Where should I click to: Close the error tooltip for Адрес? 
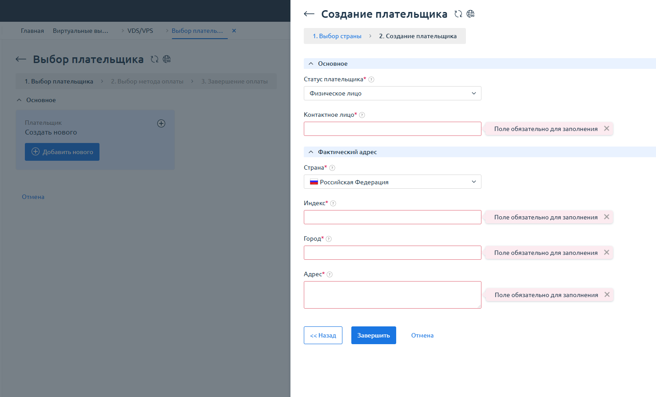click(607, 294)
